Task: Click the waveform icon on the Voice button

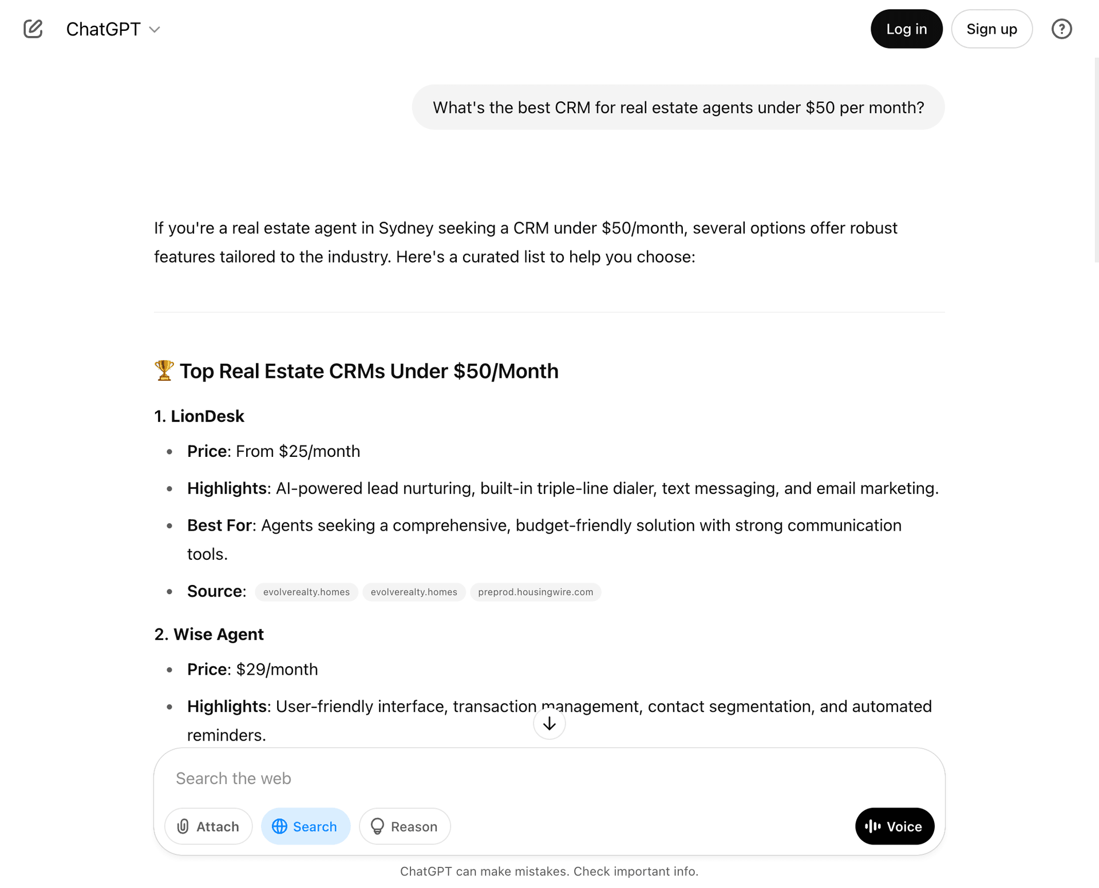Action: tap(872, 826)
